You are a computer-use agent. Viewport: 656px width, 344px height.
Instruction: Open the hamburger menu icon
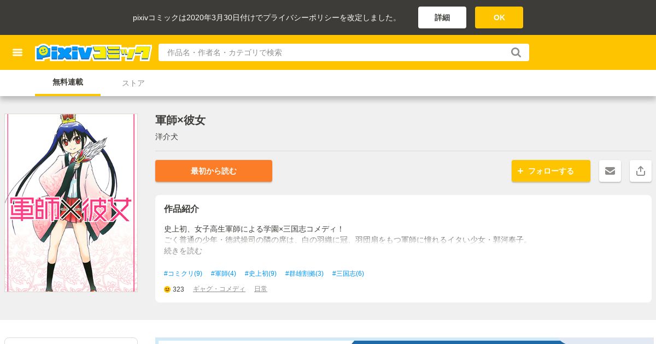17,52
